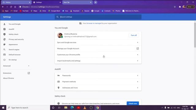This screenshot has width=196, height=110.
Task: Click the browser is managed link
Action: point(94,23)
